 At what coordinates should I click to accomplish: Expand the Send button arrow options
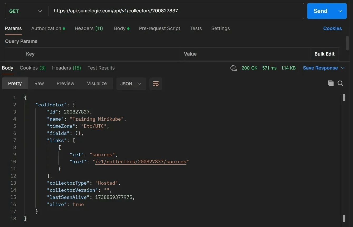pos(340,11)
